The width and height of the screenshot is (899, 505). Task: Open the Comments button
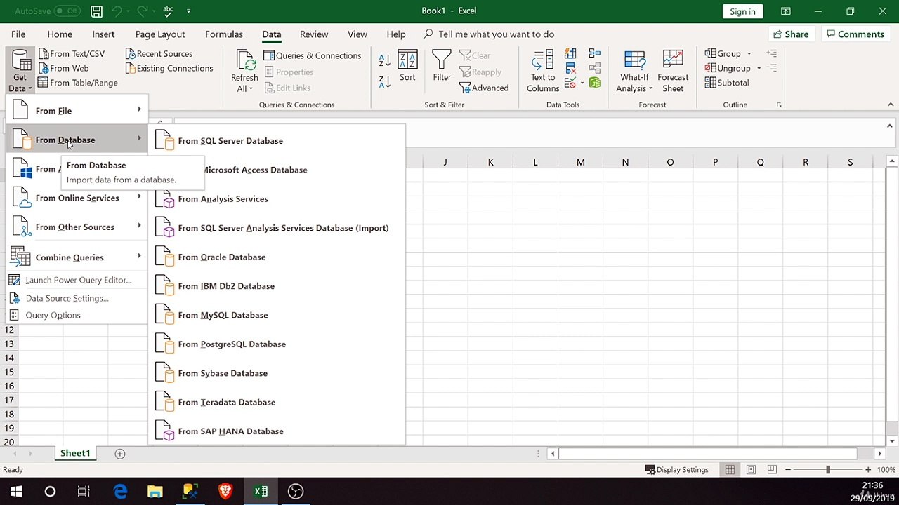854,34
